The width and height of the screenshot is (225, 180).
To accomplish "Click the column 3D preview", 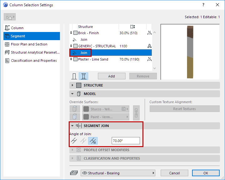I will point(190,52).
